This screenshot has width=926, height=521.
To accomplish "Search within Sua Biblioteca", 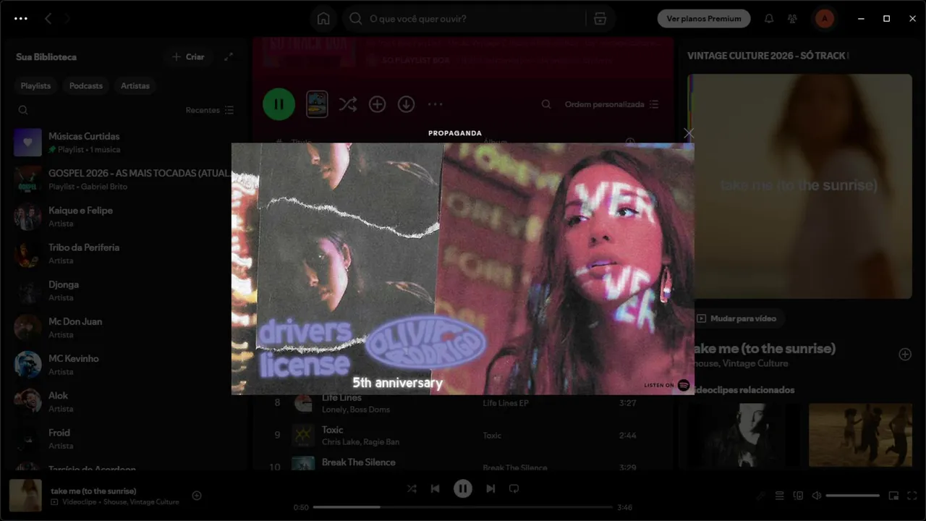I will pyautogui.click(x=23, y=110).
